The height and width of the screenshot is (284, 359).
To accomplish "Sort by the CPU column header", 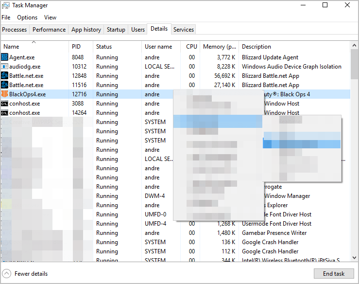I will pyautogui.click(x=190, y=47).
